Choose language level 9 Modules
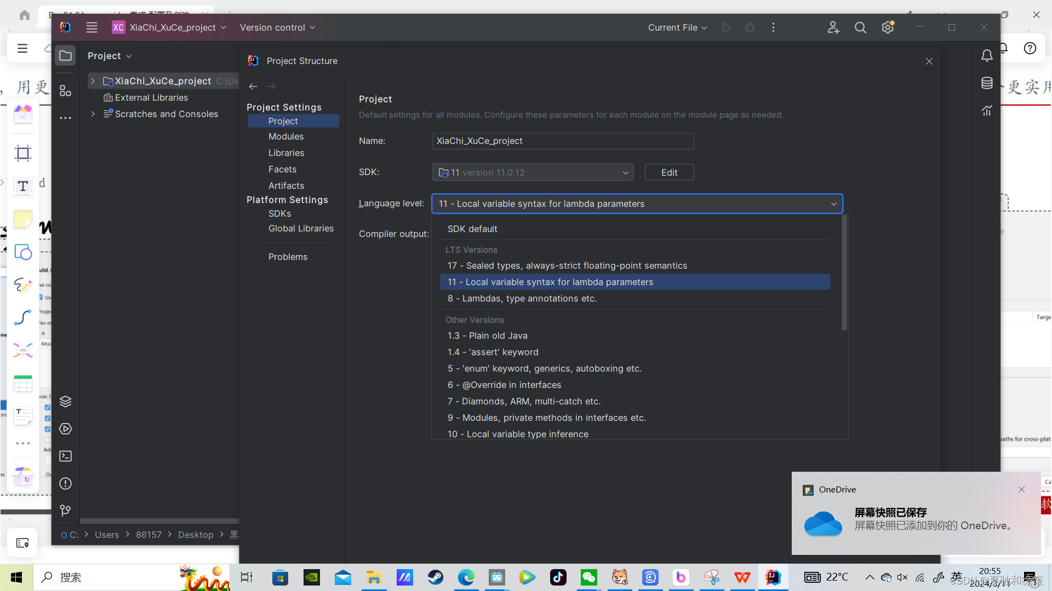 pyautogui.click(x=635, y=418)
